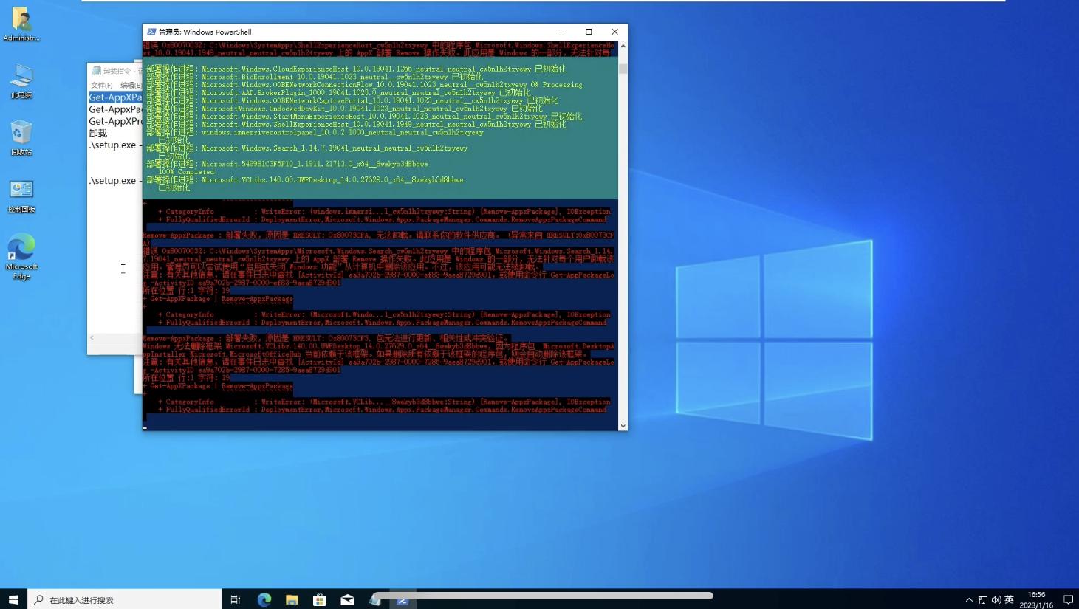Click the Notepad window title icon
This screenshot has height=609, width=1079.
pyautogui.click(x=96, y=71)
